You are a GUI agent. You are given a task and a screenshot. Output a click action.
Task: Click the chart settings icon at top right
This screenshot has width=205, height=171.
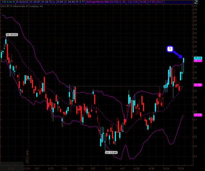196,2
